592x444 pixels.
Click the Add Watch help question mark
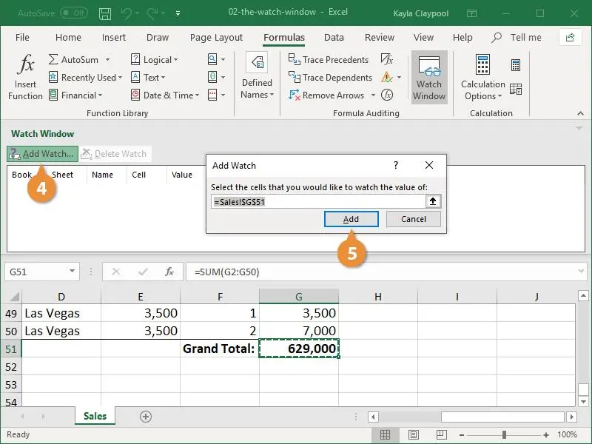[x=396, y=165]
